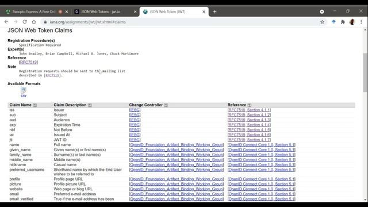Open RFC7519 Section 4.1.2 link
The width and height of the screenshot is (368, 207).
click(249, 115)
